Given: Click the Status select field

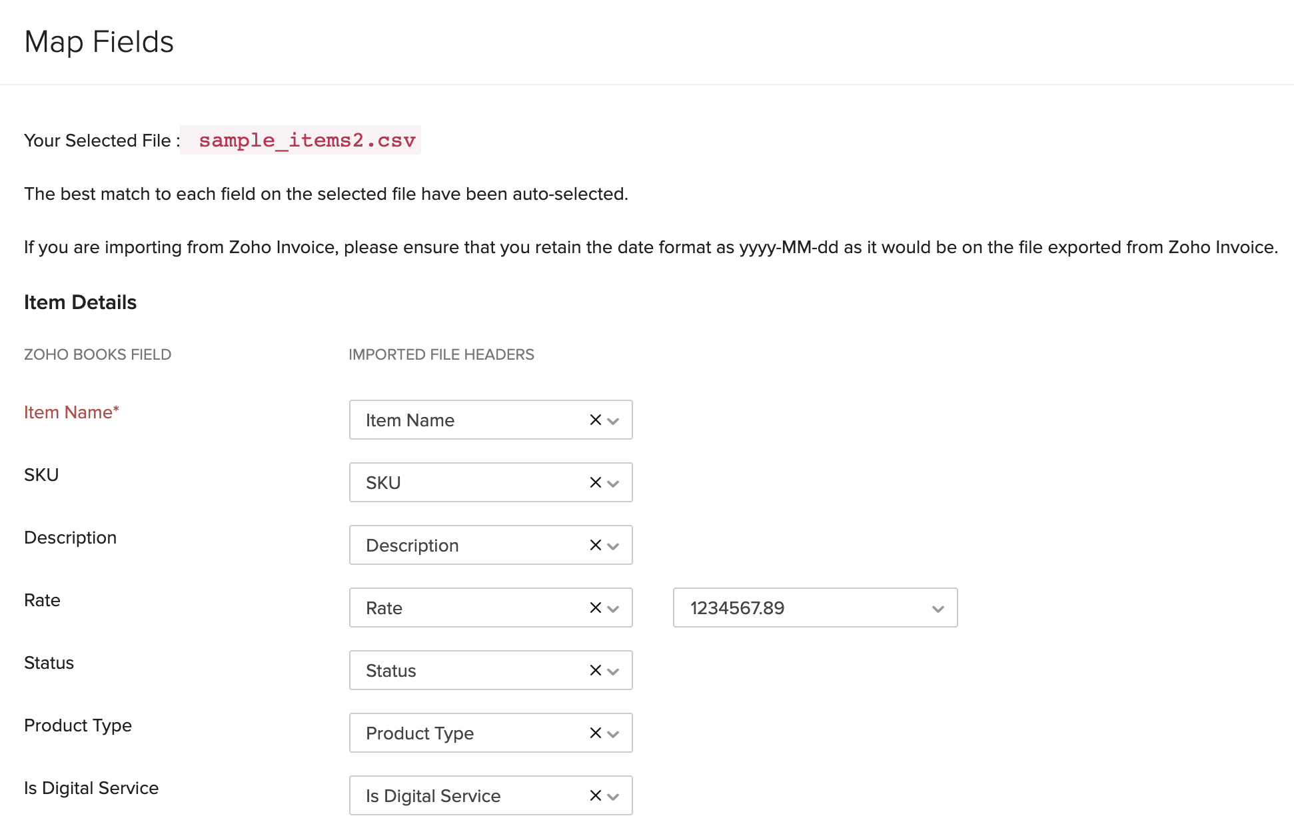Looking at the screenshot, I should pyautogui.click(x=466, y=670).
